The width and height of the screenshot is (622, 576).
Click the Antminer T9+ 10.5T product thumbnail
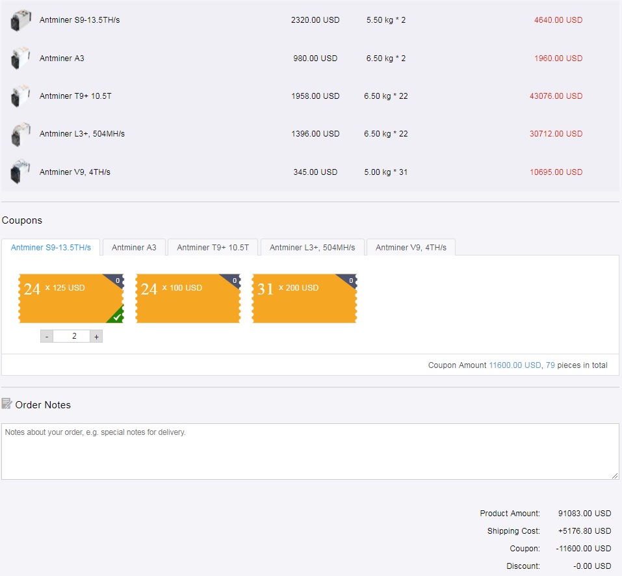tap(21, 96)
